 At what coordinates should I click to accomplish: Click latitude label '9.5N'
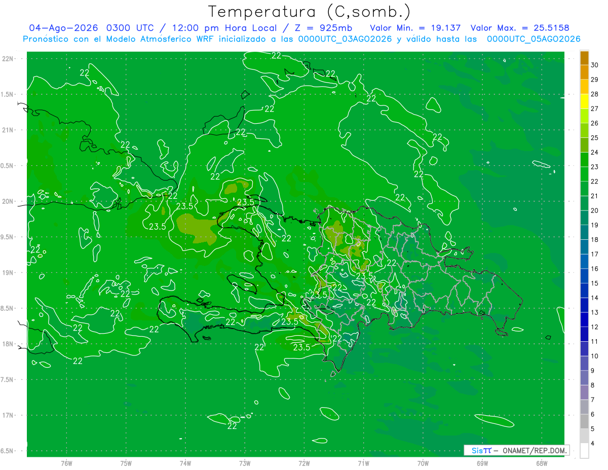pyautogui.click(x=8, y=237)
